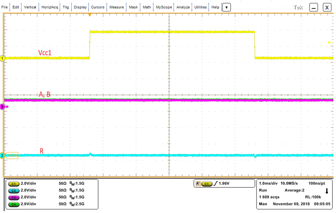
Task: Click the channel 1 marker on graticule left edge
Action: (x=2, y=58)
